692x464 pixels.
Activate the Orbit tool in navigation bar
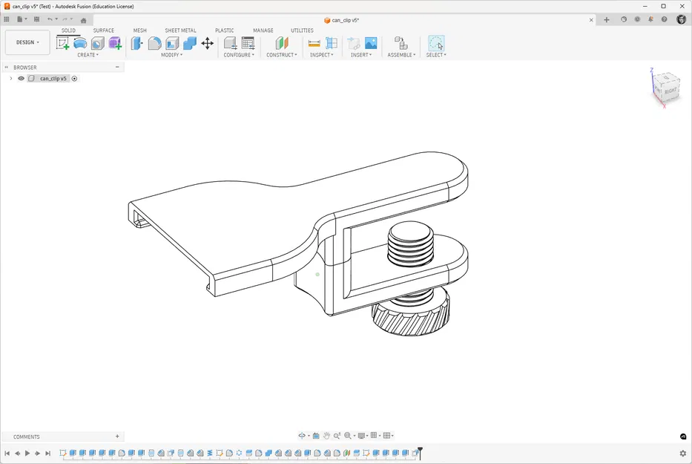click(x=301, y=436)
